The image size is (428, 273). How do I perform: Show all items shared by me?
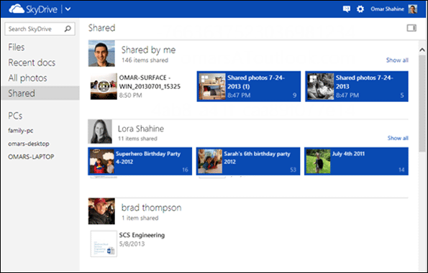(397, 60)
